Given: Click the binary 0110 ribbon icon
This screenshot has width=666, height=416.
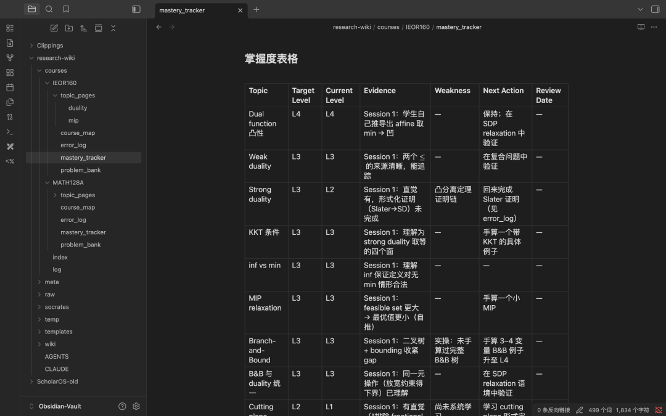Looking at the screenshot, I should 10,116.
